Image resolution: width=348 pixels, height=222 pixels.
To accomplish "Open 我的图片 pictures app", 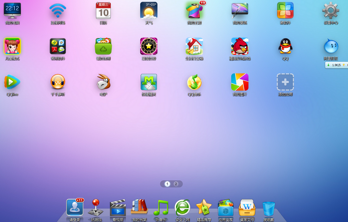I will [x=240, y=82].
